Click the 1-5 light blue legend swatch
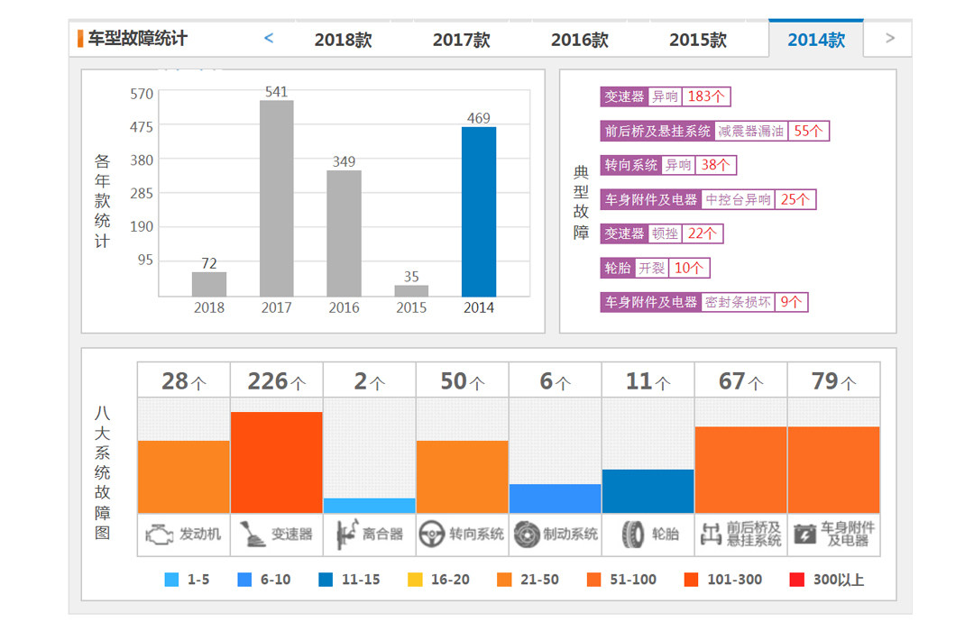974x631 pixels. (x=171, y=580)
